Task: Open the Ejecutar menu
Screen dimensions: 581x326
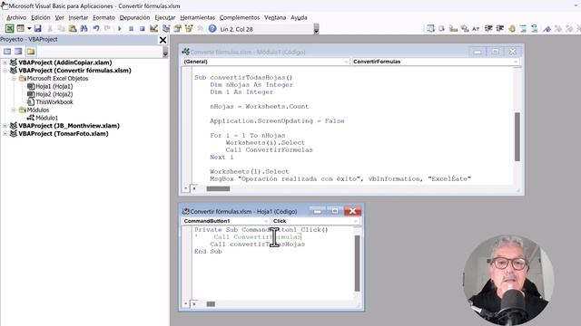Action: [x=165, y=17]
